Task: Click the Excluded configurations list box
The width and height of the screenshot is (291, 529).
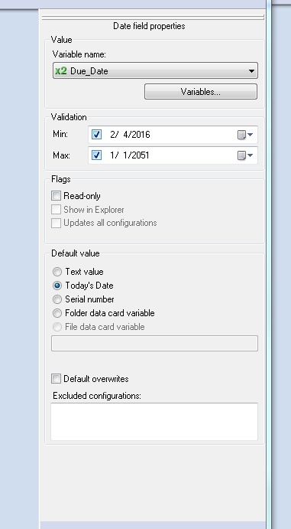Action: coord(154,422)
